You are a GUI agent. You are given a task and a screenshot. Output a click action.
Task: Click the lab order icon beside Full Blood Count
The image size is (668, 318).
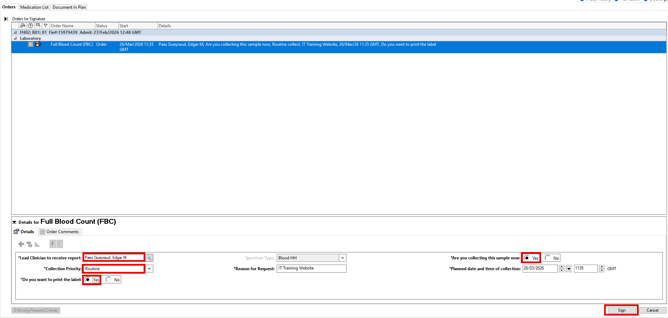(x=38, y=44)
